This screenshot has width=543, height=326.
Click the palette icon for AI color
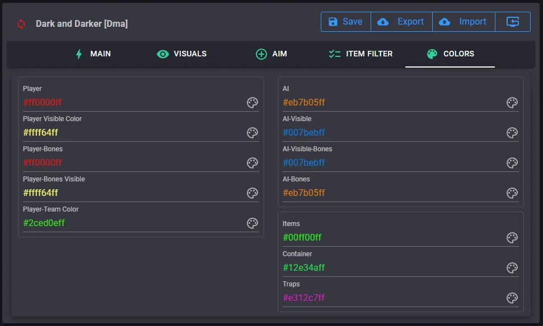[x=512, y=103]
